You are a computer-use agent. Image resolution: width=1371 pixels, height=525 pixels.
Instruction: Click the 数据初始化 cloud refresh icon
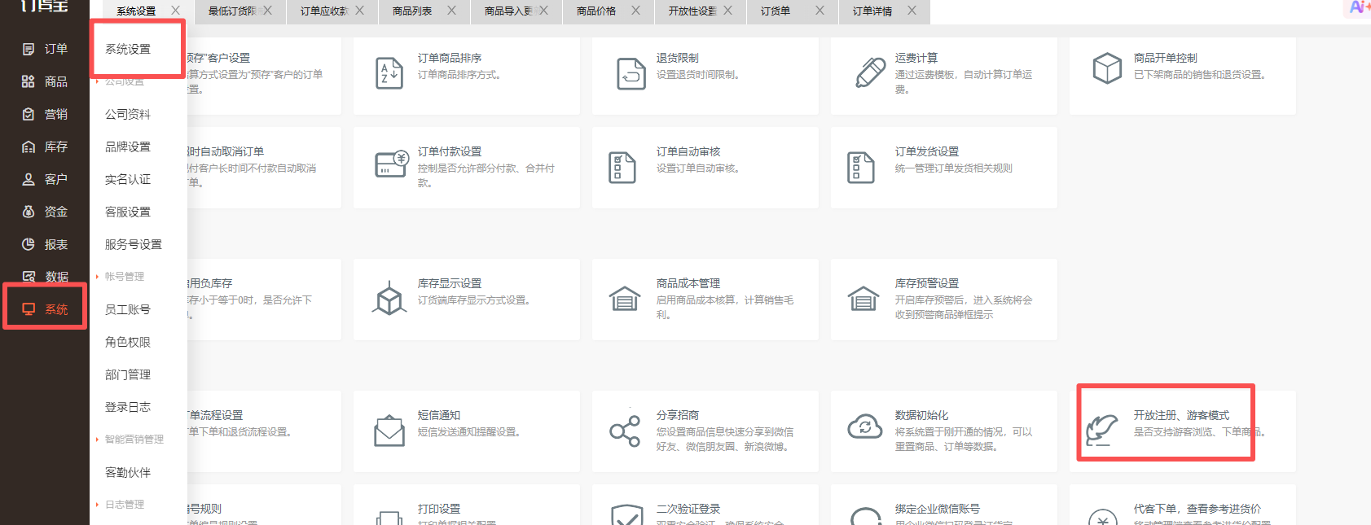pyautogui.click(x=865, y=426)
